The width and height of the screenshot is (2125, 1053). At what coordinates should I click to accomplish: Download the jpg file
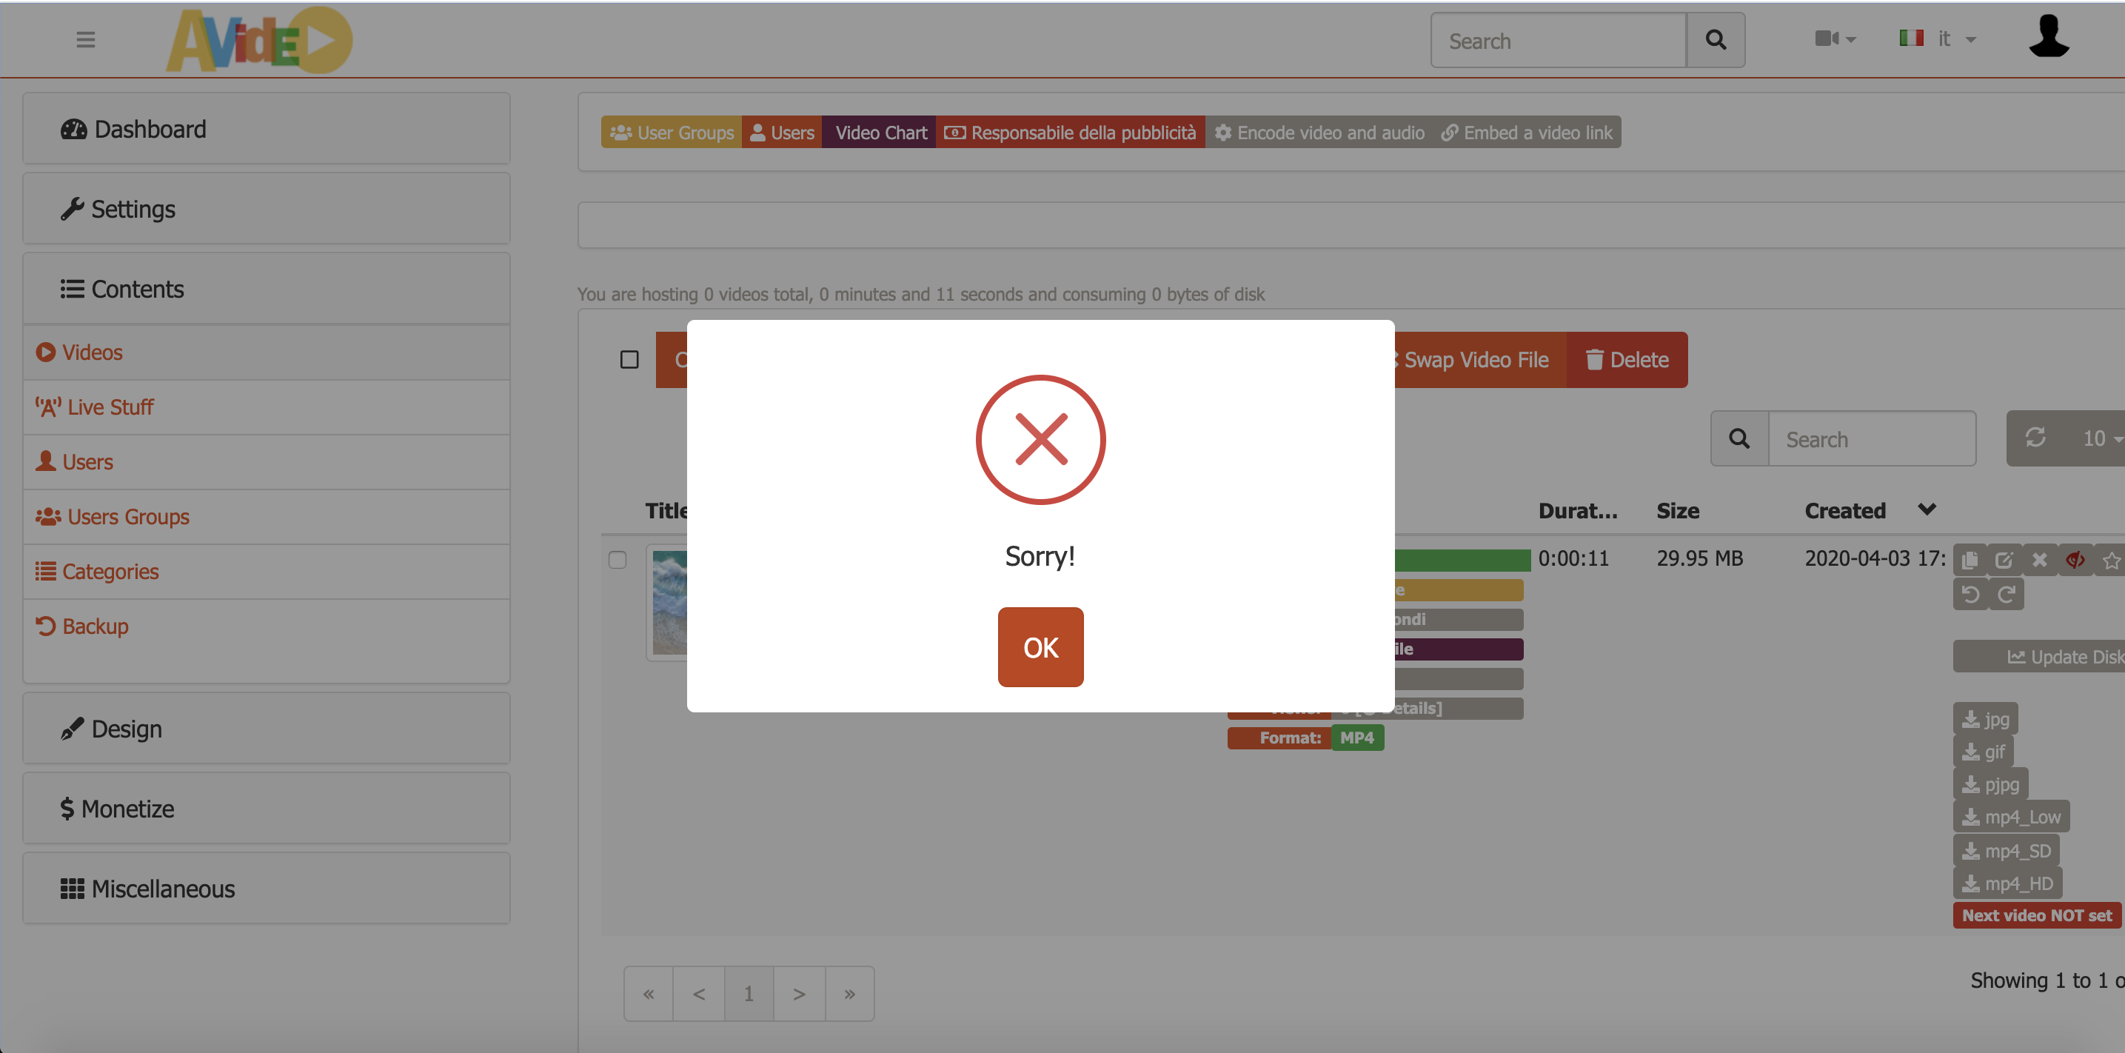[1985, 718]
